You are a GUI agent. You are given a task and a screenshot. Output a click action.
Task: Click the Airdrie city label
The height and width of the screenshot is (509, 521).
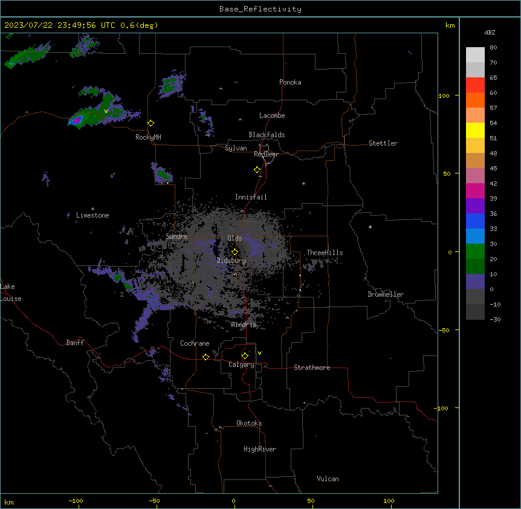click(244, 325)
